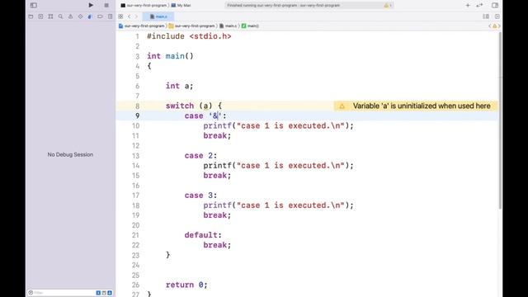528x297 pixels.
Task: Run the program with Play button
Action: [x=91, y=5]
